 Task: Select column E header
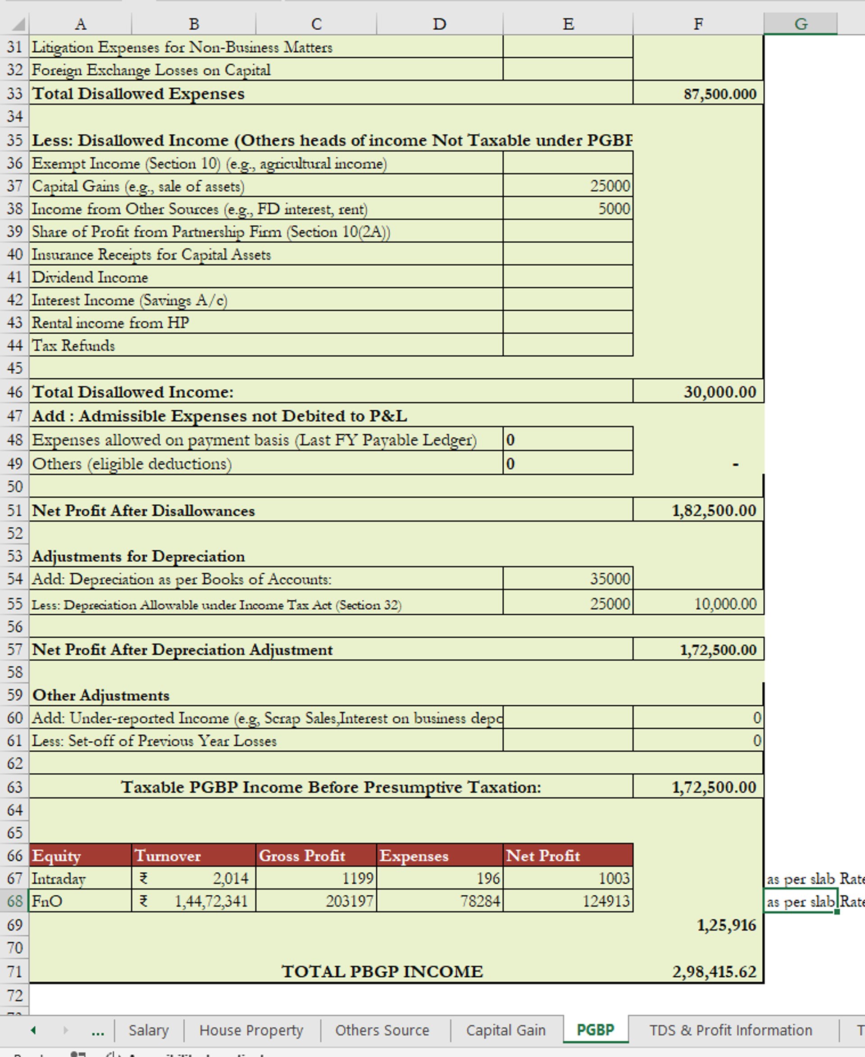pos(568,24)
